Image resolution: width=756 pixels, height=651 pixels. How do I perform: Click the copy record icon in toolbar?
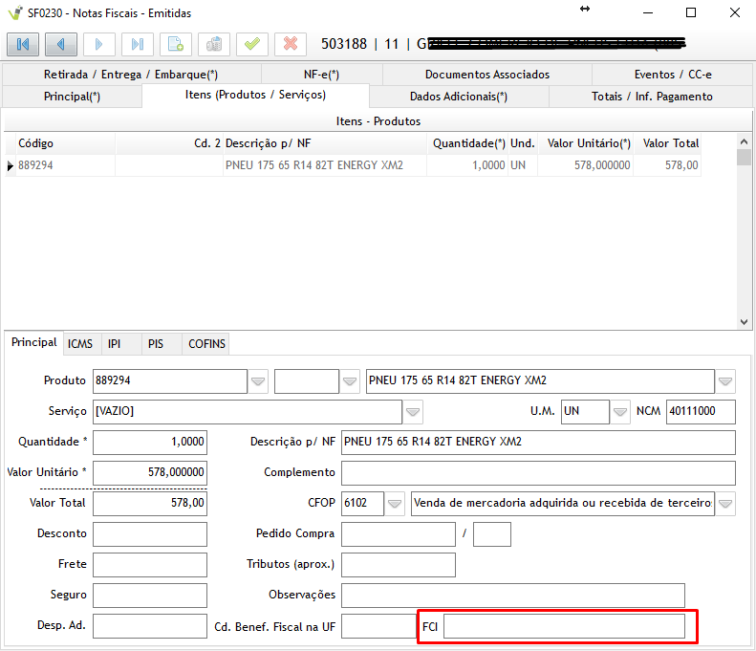[214, 44]
